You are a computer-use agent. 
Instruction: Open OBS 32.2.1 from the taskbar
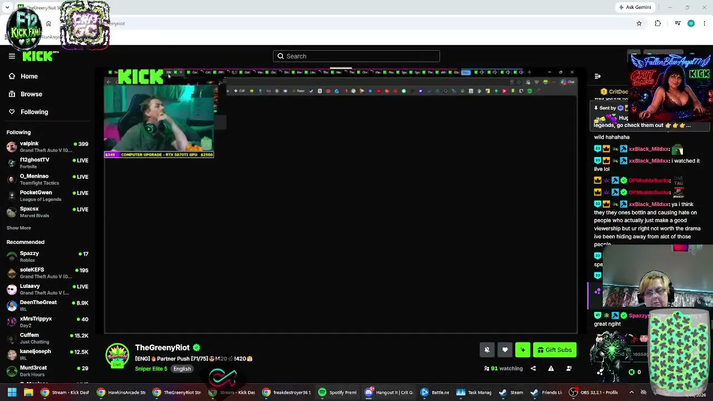click(593, 392)
